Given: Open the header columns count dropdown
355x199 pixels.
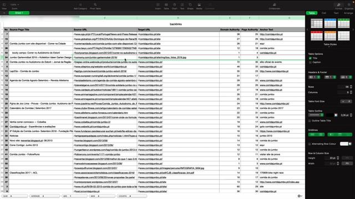Looking at the screenshot, I should (x=315, y=77).
